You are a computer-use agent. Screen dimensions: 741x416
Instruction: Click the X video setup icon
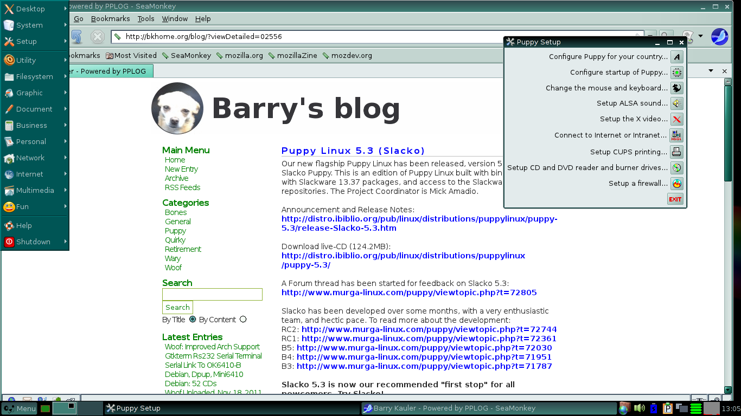click(676, 119)
